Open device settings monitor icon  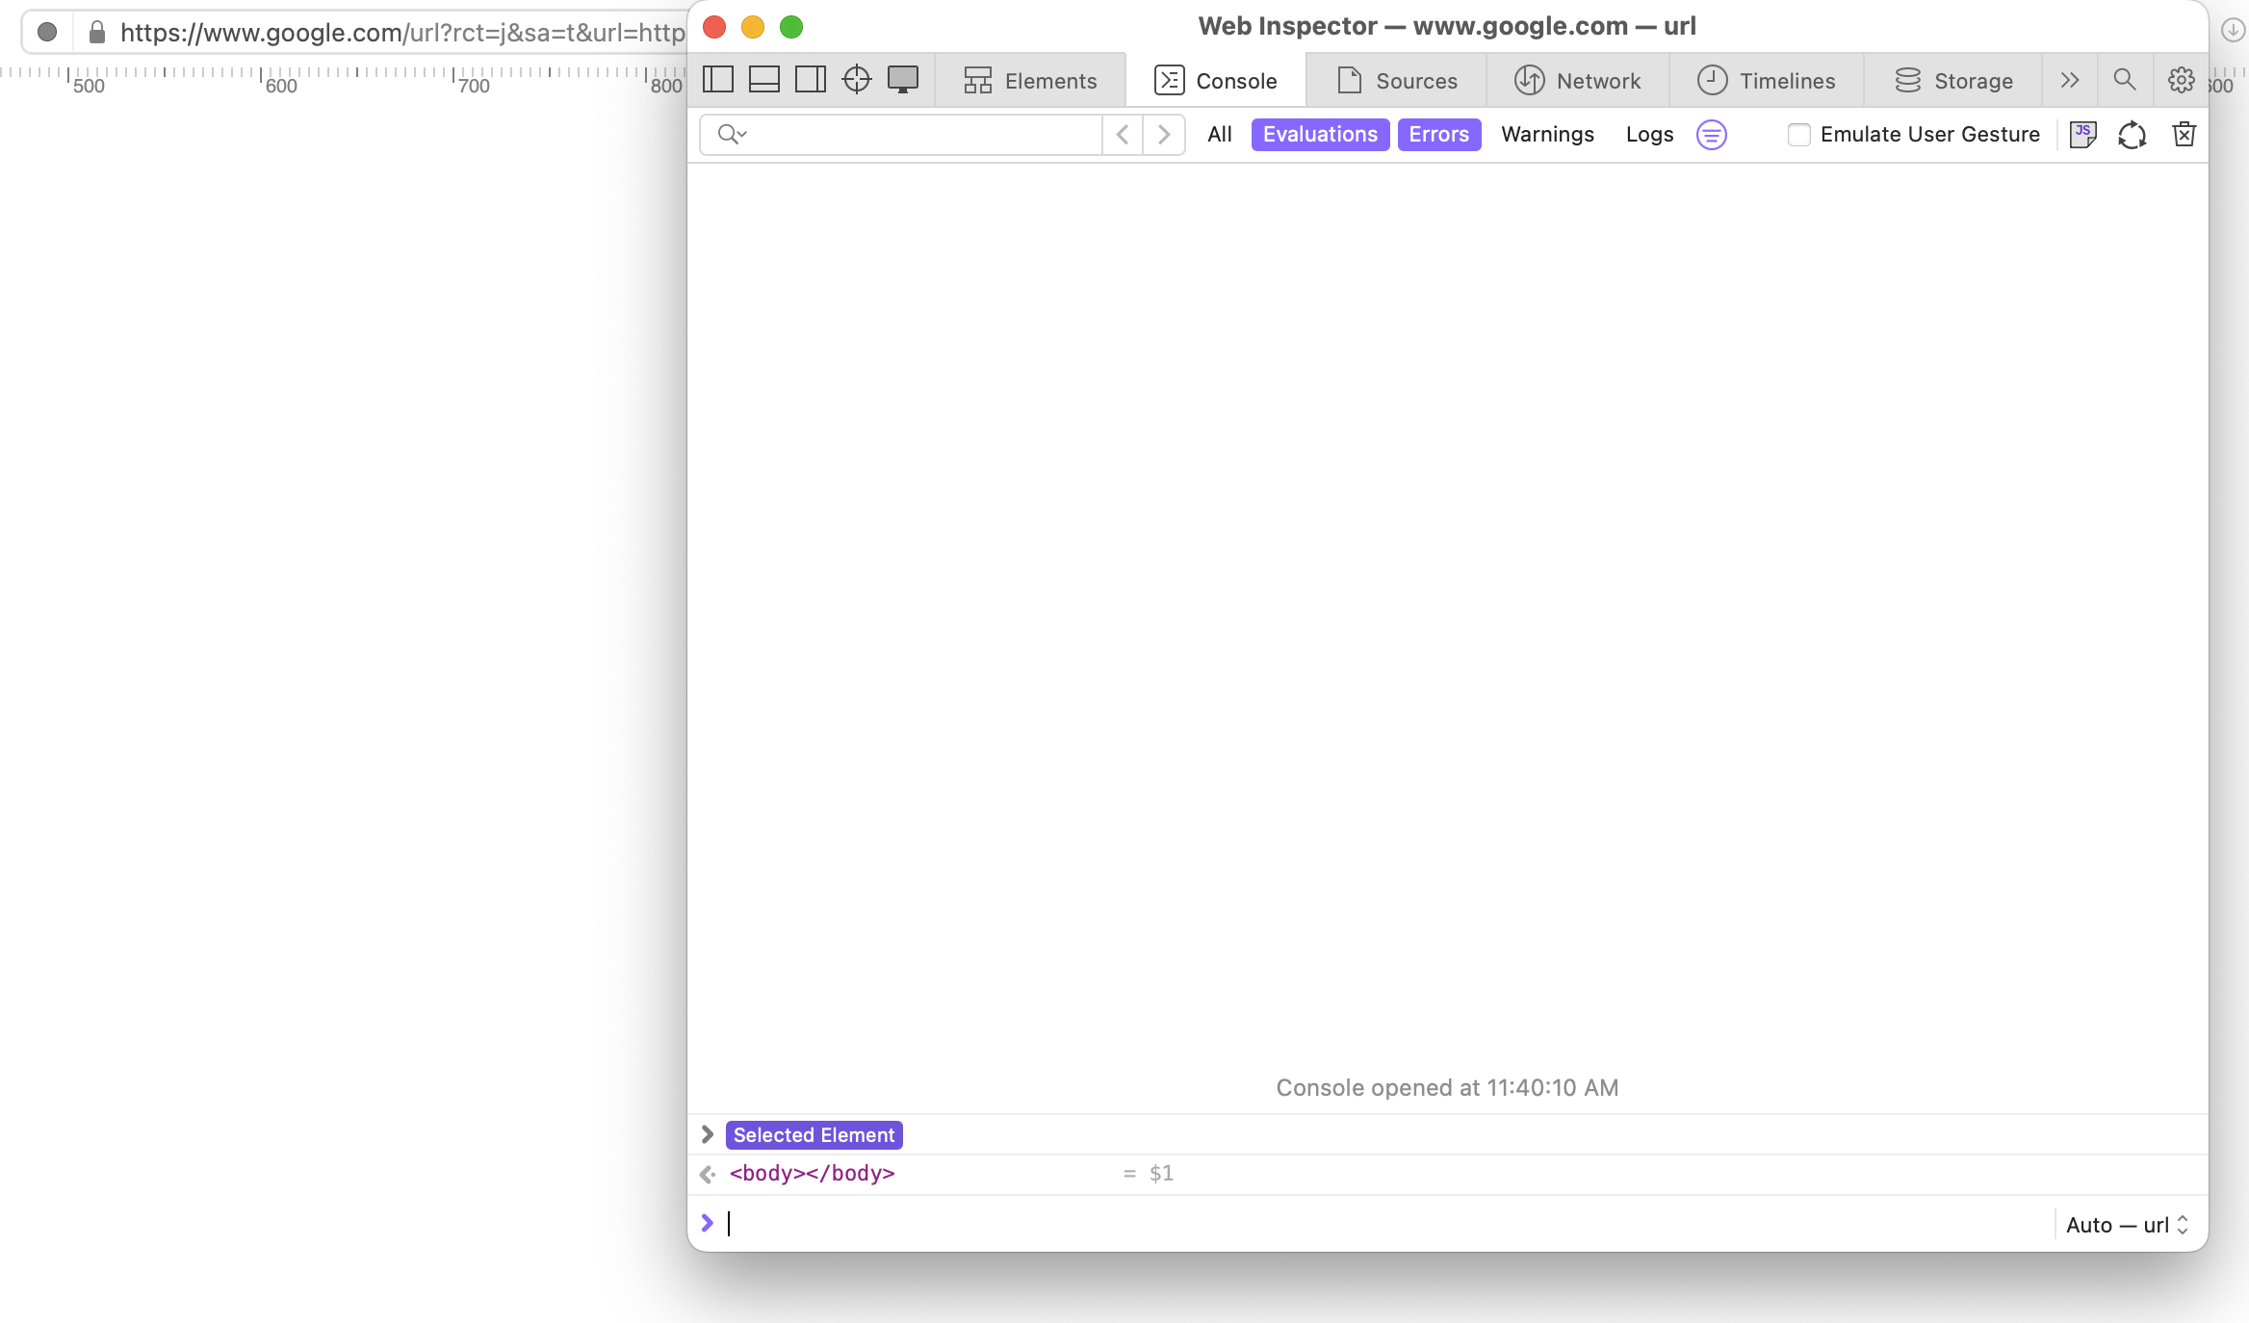pyautogui.click(x=903, y=80)
